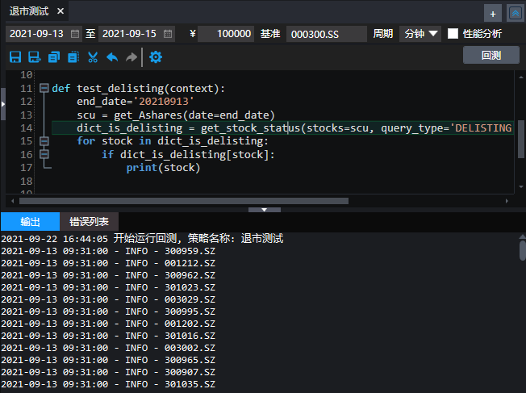Click the Paste icon in toolbar
Image resolution: width=526 pixels, height=393 pixels.
pyautogui.click(x=73, y=57)
